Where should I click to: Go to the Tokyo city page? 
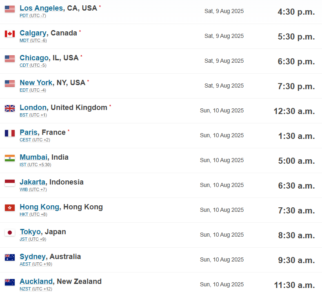[30, 232]
